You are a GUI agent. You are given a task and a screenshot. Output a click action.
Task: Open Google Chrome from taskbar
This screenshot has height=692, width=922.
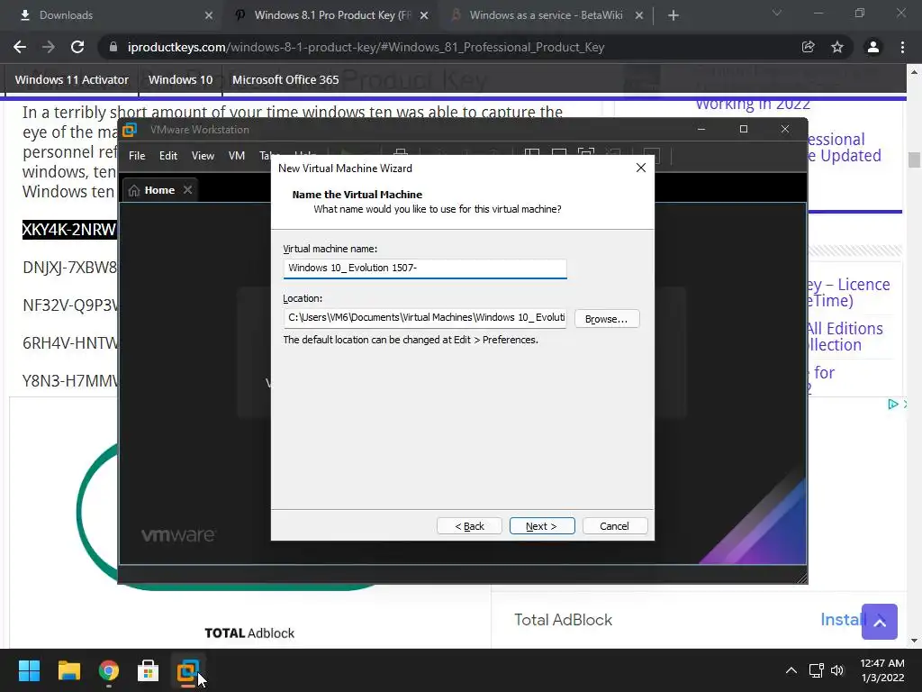point(109,670)
